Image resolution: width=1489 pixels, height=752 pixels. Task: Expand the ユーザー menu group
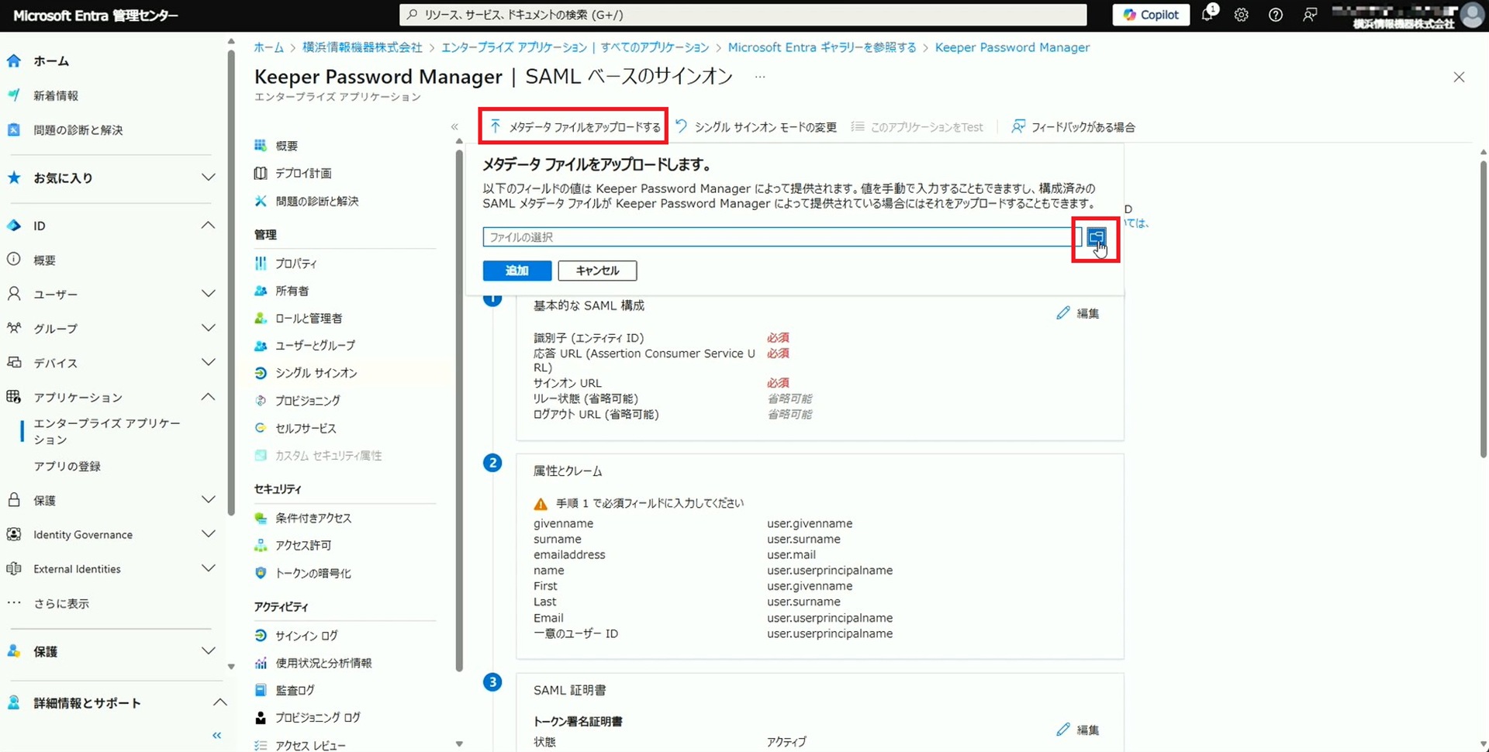click(x=208, y=294)
